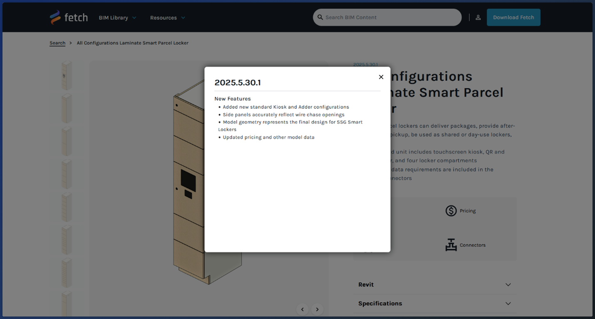Open the BIM Library dropdown menu
This screenshot has width=595, height=319.
pos(117,18)
